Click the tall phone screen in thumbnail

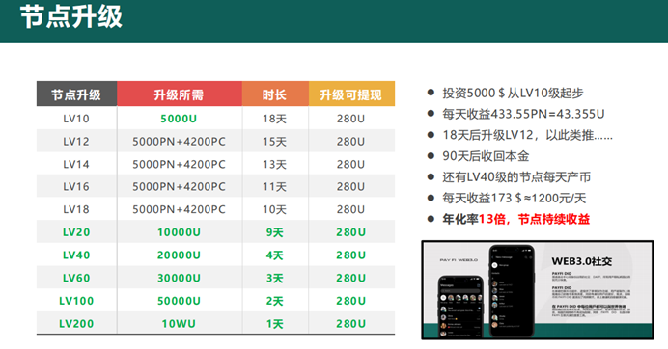[x=512, y=291]
